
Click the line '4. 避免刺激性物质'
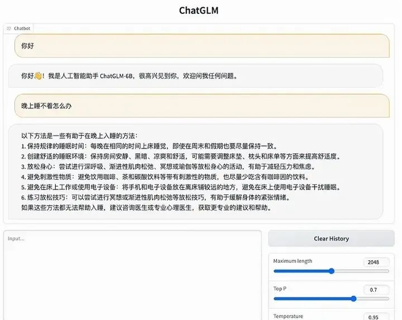click(x=166, y=177)
